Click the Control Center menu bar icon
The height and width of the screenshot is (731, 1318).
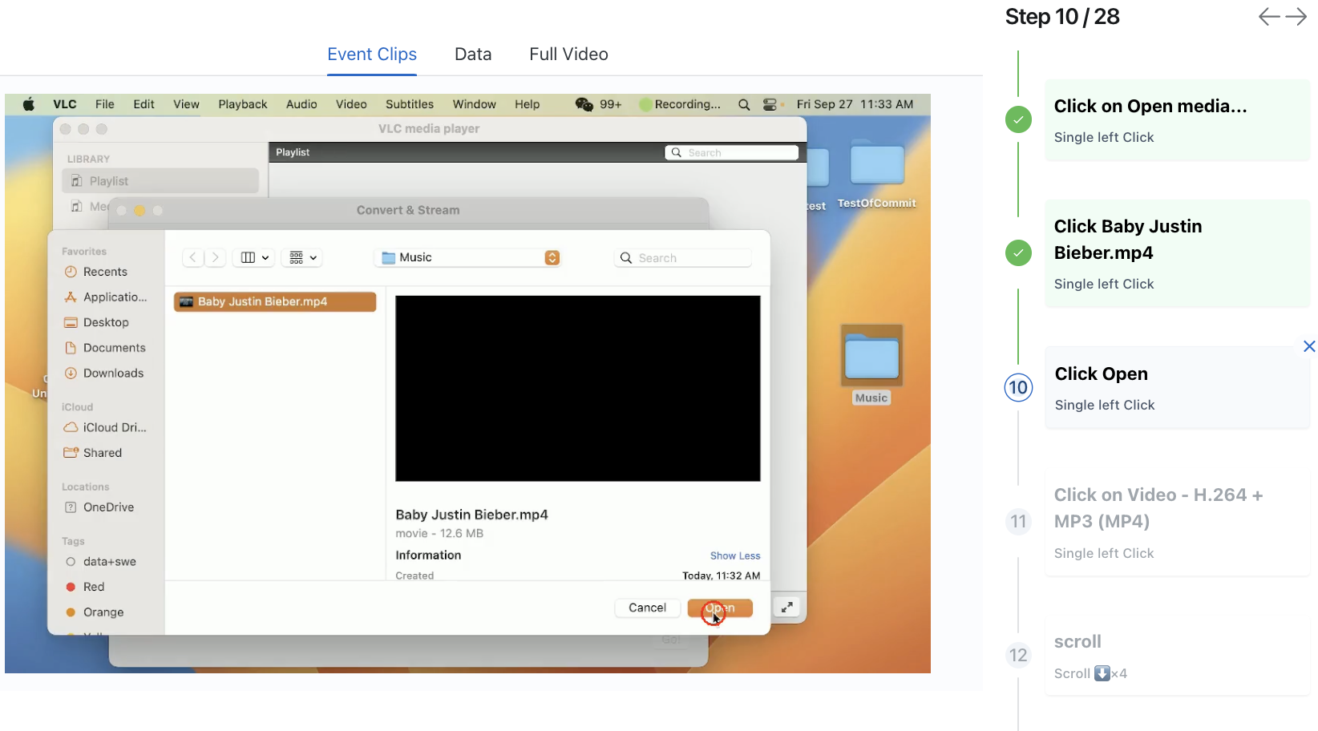pyautogui.click(x=770, y=104)
